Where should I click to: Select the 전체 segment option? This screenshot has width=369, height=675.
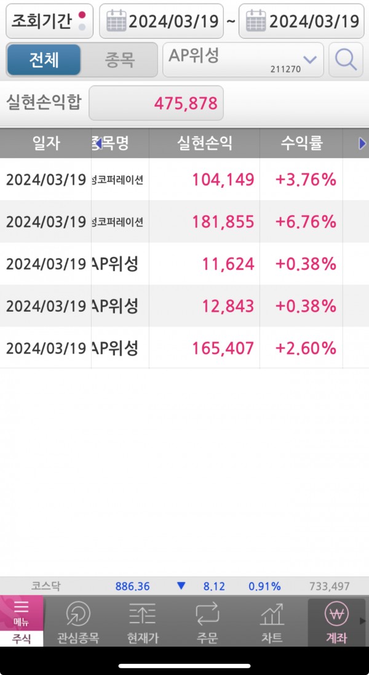click(x=44, y=60)
